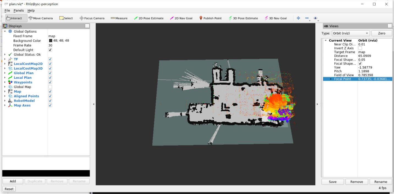Click the minus remove-tool icon
394x194 pixels.
pyautogui.click(x=307, y=18)
